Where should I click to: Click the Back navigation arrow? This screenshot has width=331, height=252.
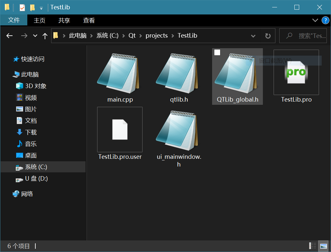click(10, 36)
